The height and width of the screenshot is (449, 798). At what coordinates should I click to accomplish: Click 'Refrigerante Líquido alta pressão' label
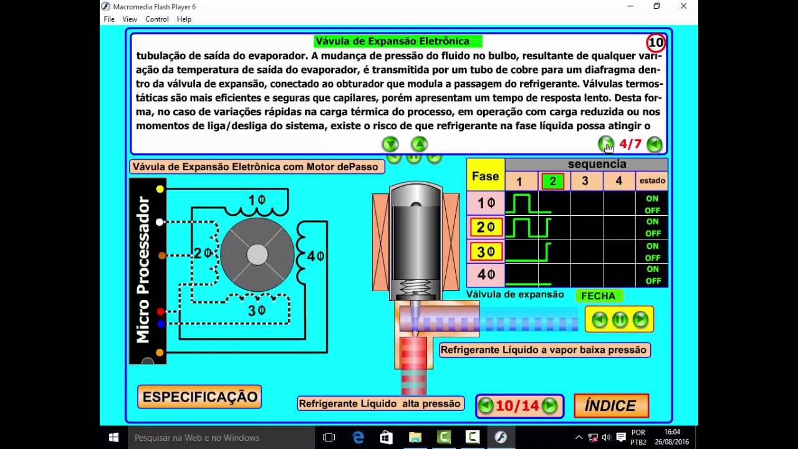pyautogui.click(x=380, y=403)
